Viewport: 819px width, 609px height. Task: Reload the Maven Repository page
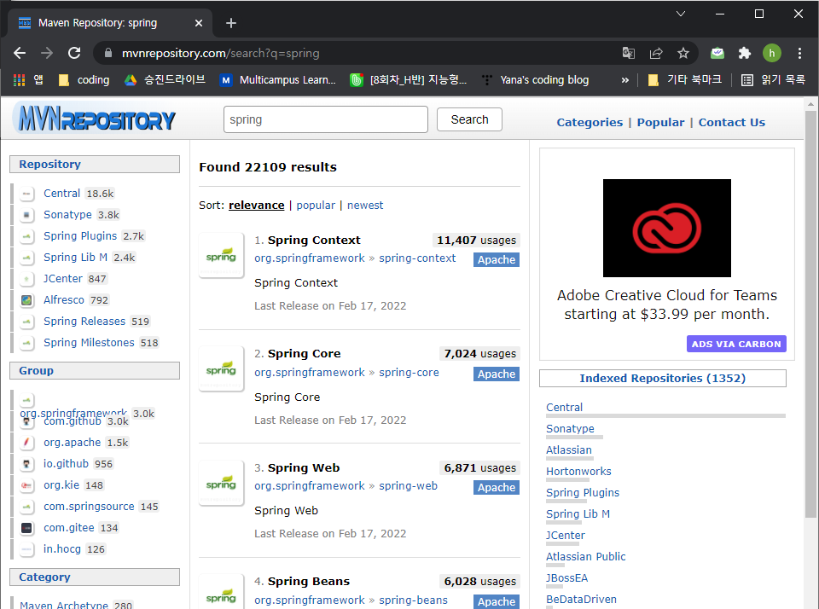(x=74, y=53)
